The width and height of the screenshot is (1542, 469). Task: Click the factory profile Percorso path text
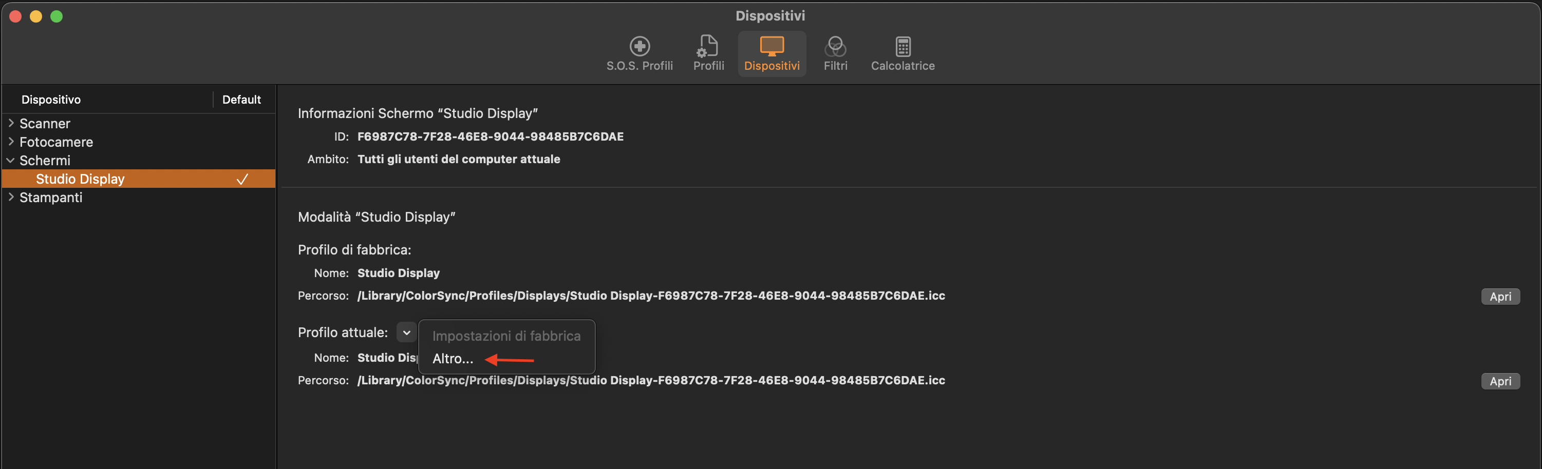[651, 296]
